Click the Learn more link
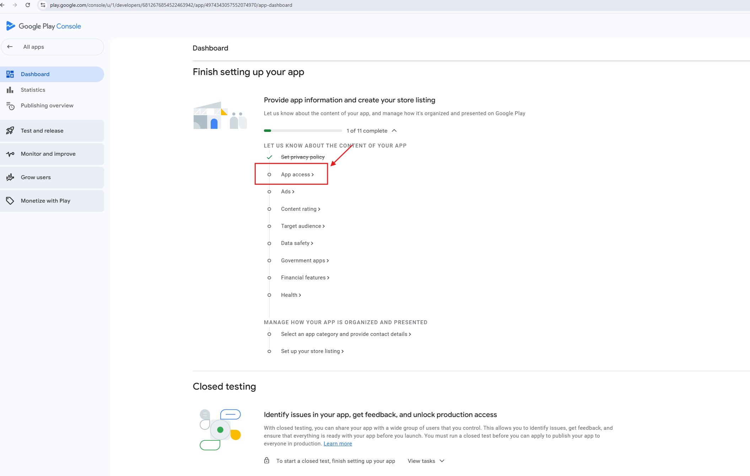Viewport: 750px width, 476px height. click(338, 444)
